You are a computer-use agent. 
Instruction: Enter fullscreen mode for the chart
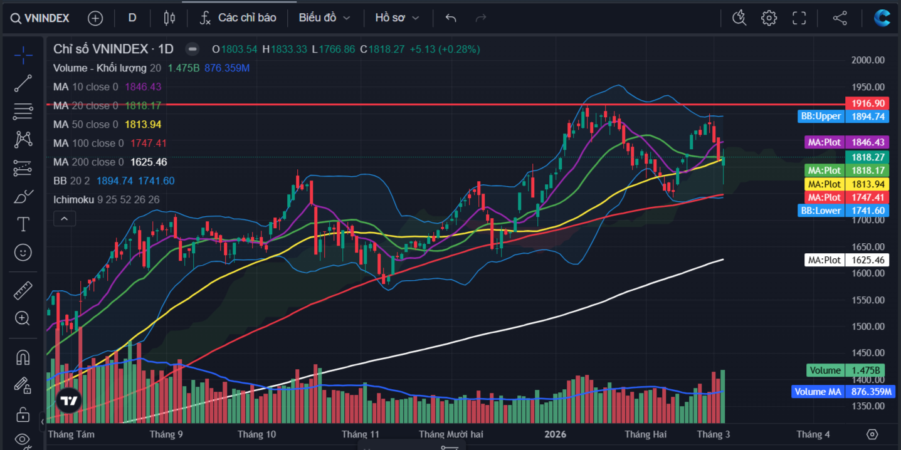click(x=799, y=18)
